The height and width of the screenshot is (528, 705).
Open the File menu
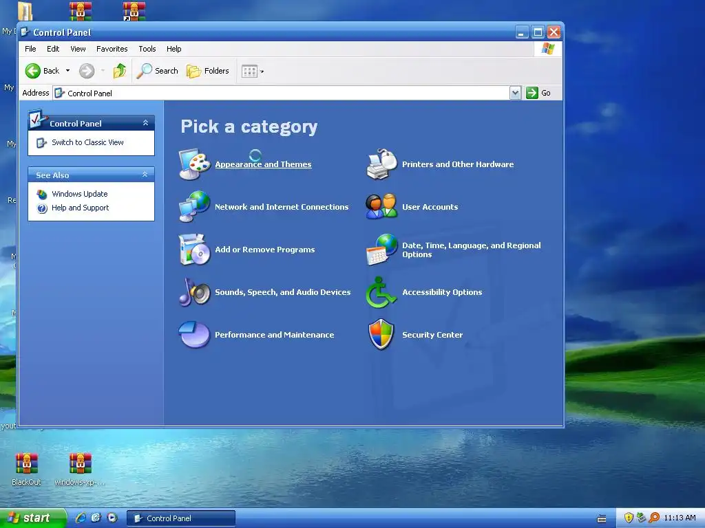30,49
